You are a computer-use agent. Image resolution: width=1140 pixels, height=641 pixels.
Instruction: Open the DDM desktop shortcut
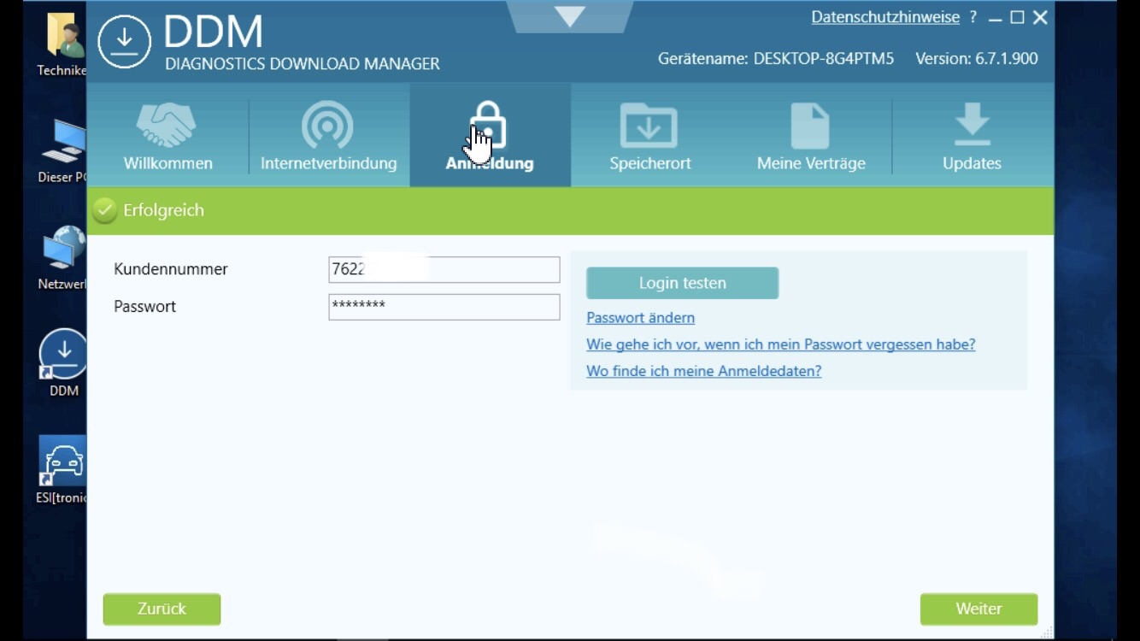63,363
